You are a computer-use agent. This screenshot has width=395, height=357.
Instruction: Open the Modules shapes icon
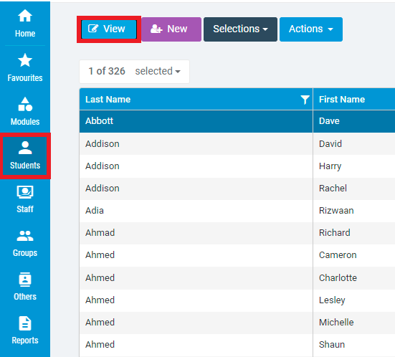click(25, 104)
